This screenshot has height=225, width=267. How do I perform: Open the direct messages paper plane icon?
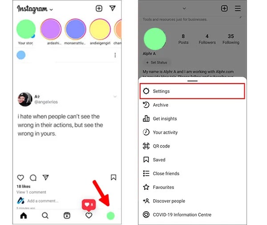tap(113, 8)
